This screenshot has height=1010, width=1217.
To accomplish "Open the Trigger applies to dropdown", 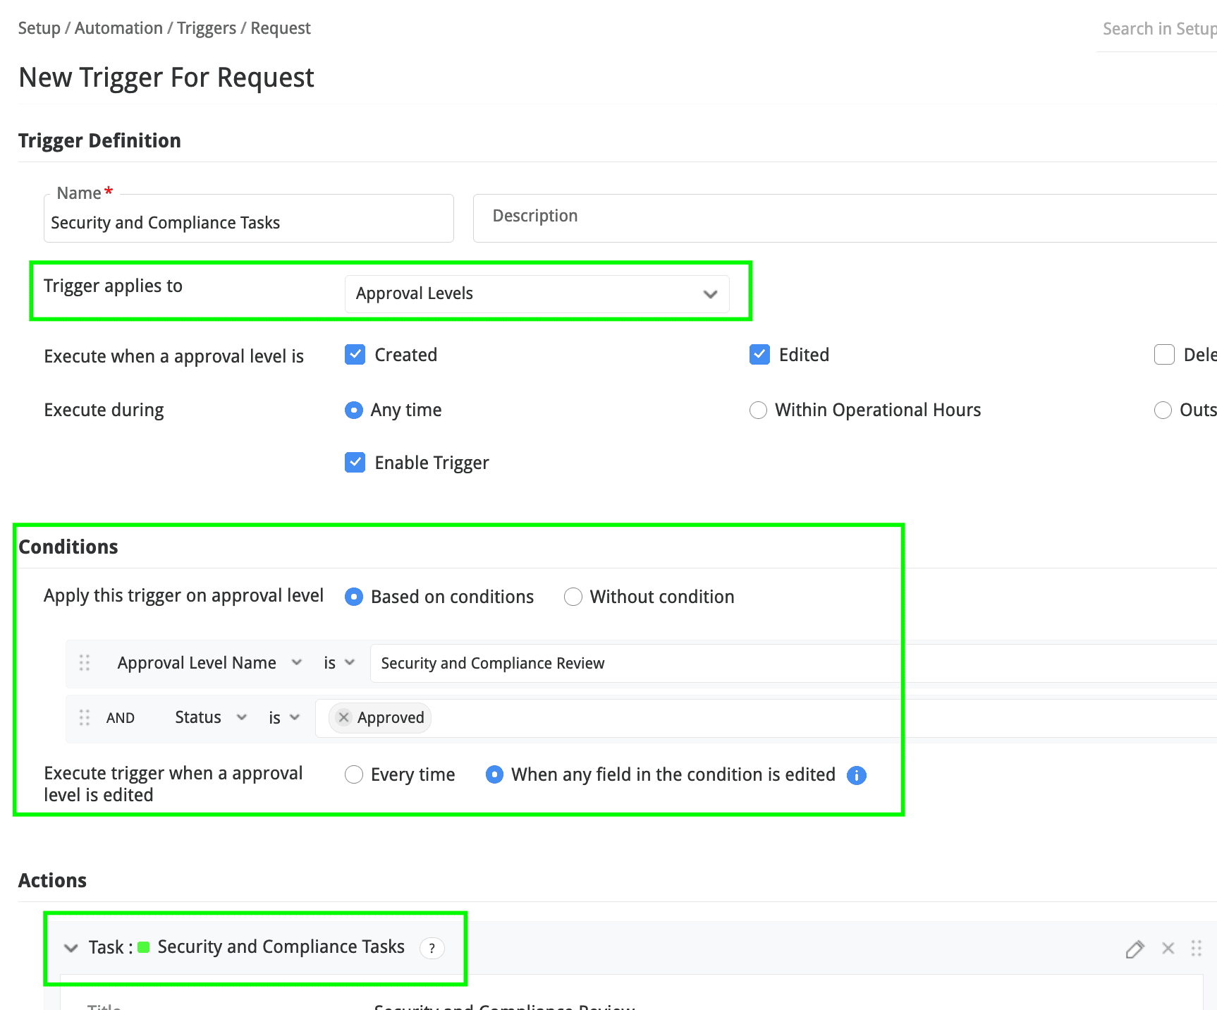I will click(537, 293).
